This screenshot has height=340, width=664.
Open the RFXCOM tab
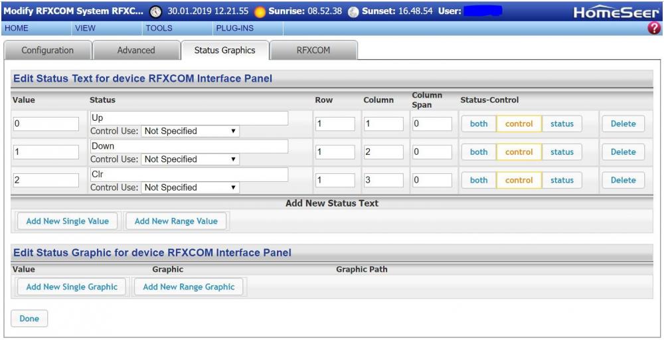pyautogui.click(x=313, y=50)
